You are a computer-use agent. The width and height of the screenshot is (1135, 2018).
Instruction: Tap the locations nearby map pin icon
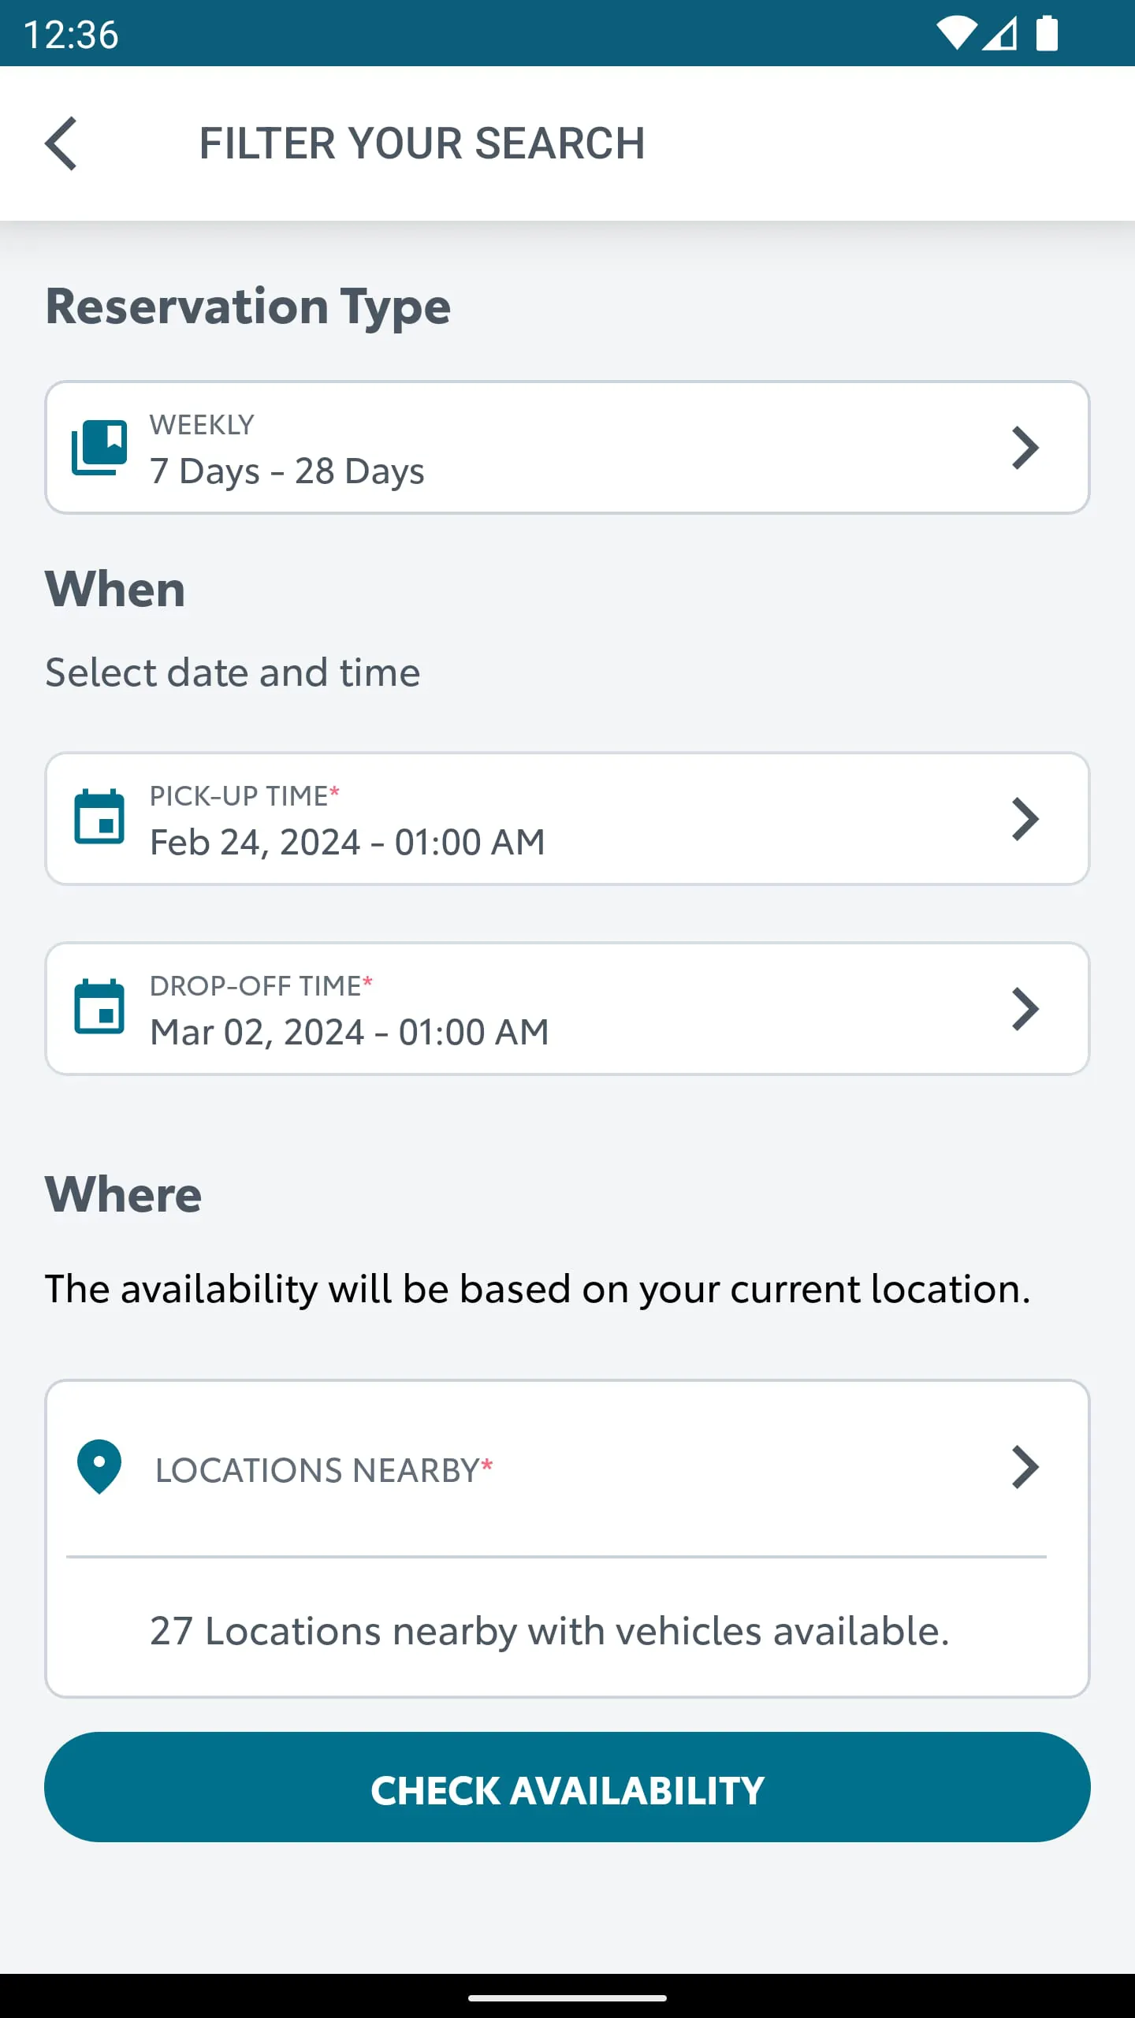click(99, 1466)
